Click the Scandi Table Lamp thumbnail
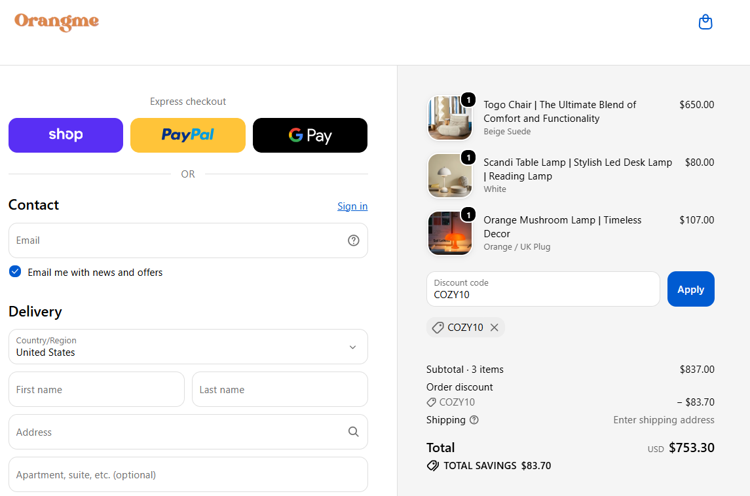Image resolution: width=750 pixels, height=496 pixels. pyautogui.click(x=449, y=176)
